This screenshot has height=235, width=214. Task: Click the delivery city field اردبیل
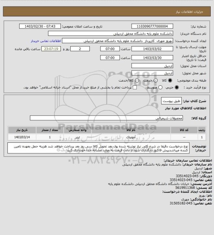click(152, 73)
